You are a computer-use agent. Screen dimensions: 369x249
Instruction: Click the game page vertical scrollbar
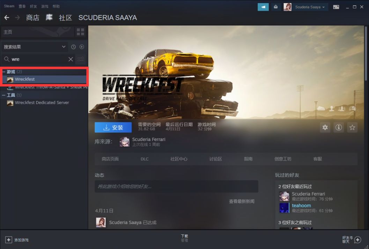click(x=366, y=54)
